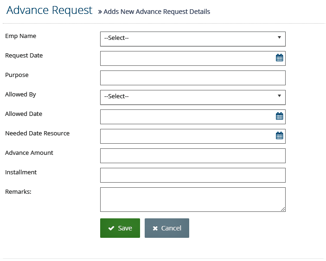Screen dimensions: 326x261
Task: Click the double-arrow breadcrumb icon
Action: pyautogui.click(x=100, y=12)
